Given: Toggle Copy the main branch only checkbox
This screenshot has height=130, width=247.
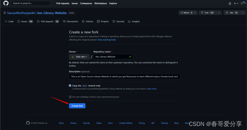Looking at the screenshot, I should 70,86.
